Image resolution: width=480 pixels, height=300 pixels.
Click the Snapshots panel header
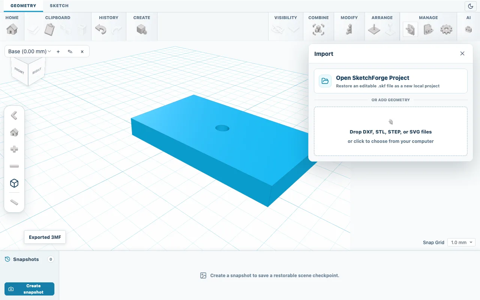29,259
